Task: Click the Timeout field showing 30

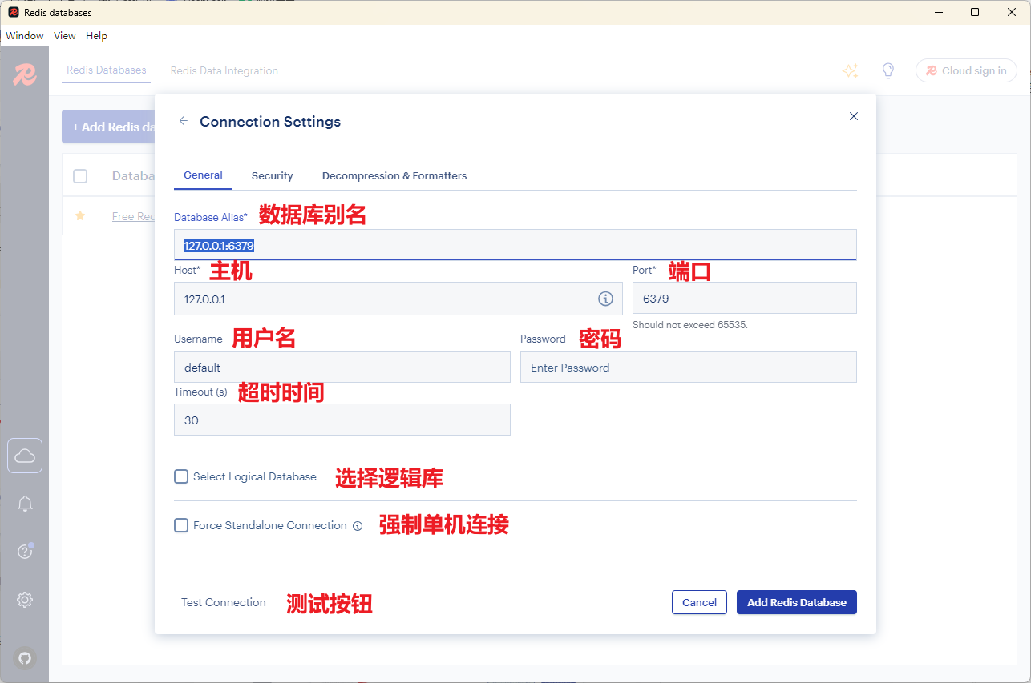Action: pyautogui.click(x=342, y=420)
